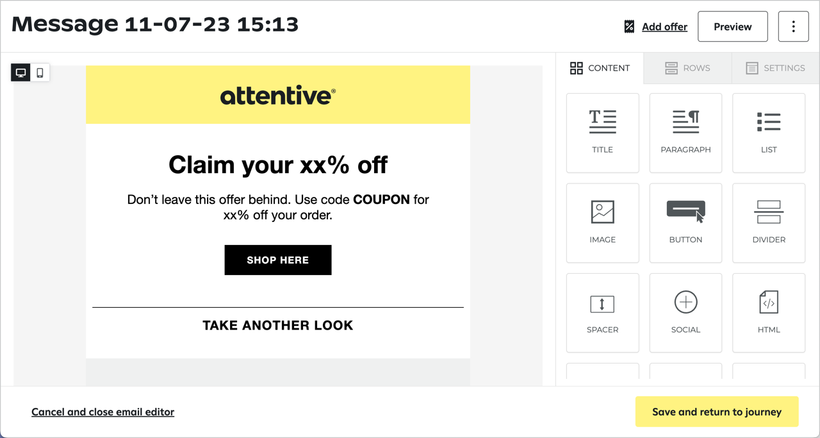The width and height of the screenshot is (820, 438).
Task: Select the HTML content block
Action: 768,312
